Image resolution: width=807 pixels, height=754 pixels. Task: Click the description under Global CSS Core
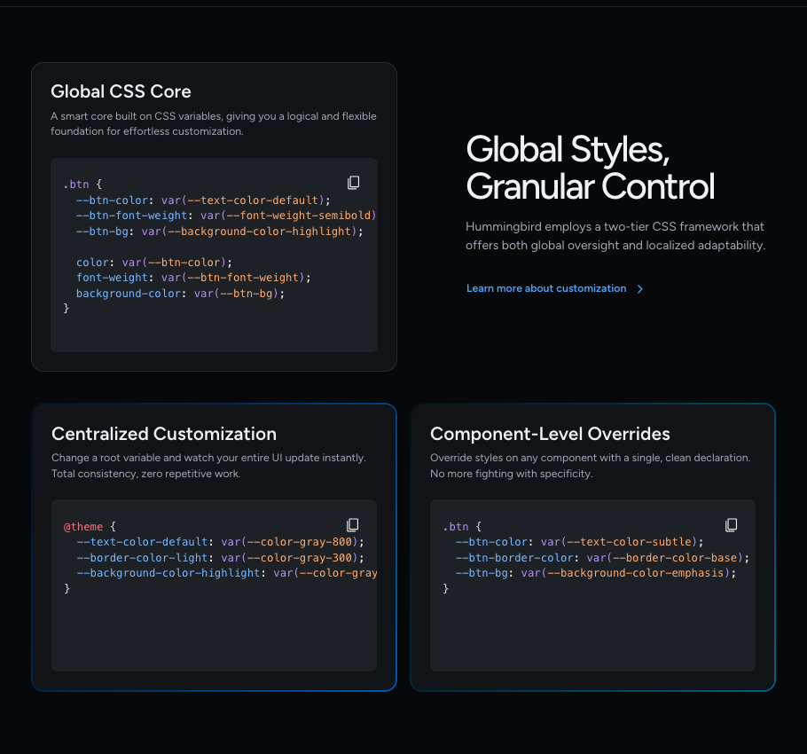point(213,123)
